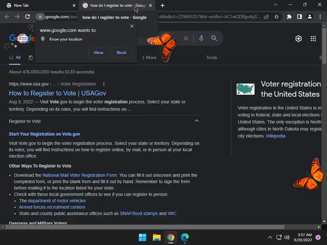327x245 pixels.
Task: Bookmark this page with the star icon
Action: 277,17
